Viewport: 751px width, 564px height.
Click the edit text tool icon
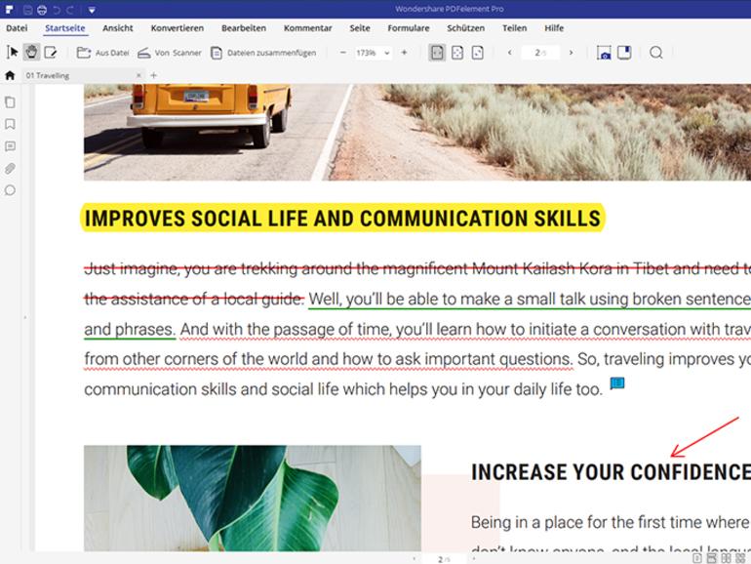[51, 52]
